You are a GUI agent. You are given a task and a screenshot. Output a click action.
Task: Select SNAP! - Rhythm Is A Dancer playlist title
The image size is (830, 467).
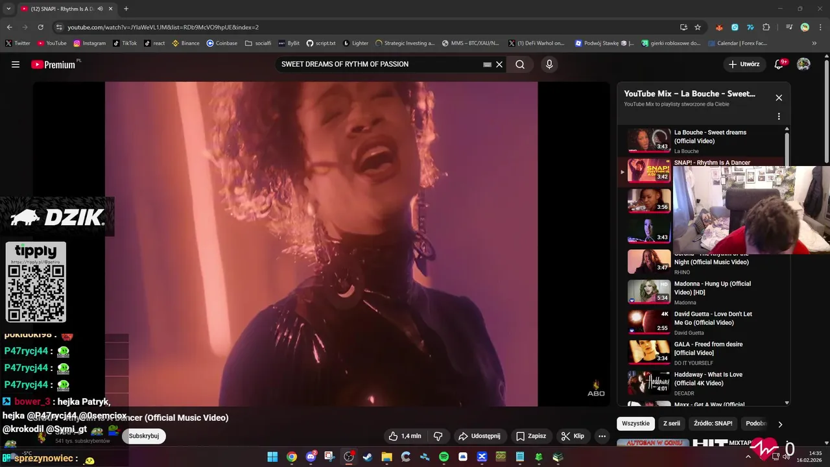point(712,163)
